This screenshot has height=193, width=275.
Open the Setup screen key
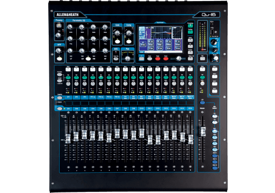pos(190,59)
